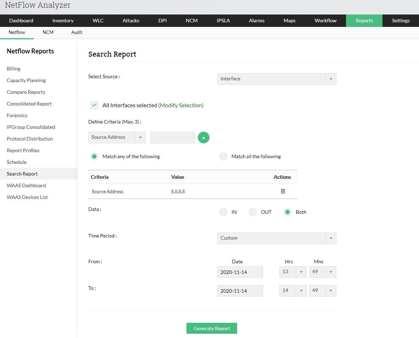View the Alarms tab
The height and width of the screenshot is (338, 419).
[x=257, y=21]
